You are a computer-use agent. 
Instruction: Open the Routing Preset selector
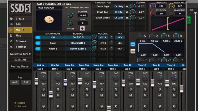pyautogui.click(x=20, y=71)
